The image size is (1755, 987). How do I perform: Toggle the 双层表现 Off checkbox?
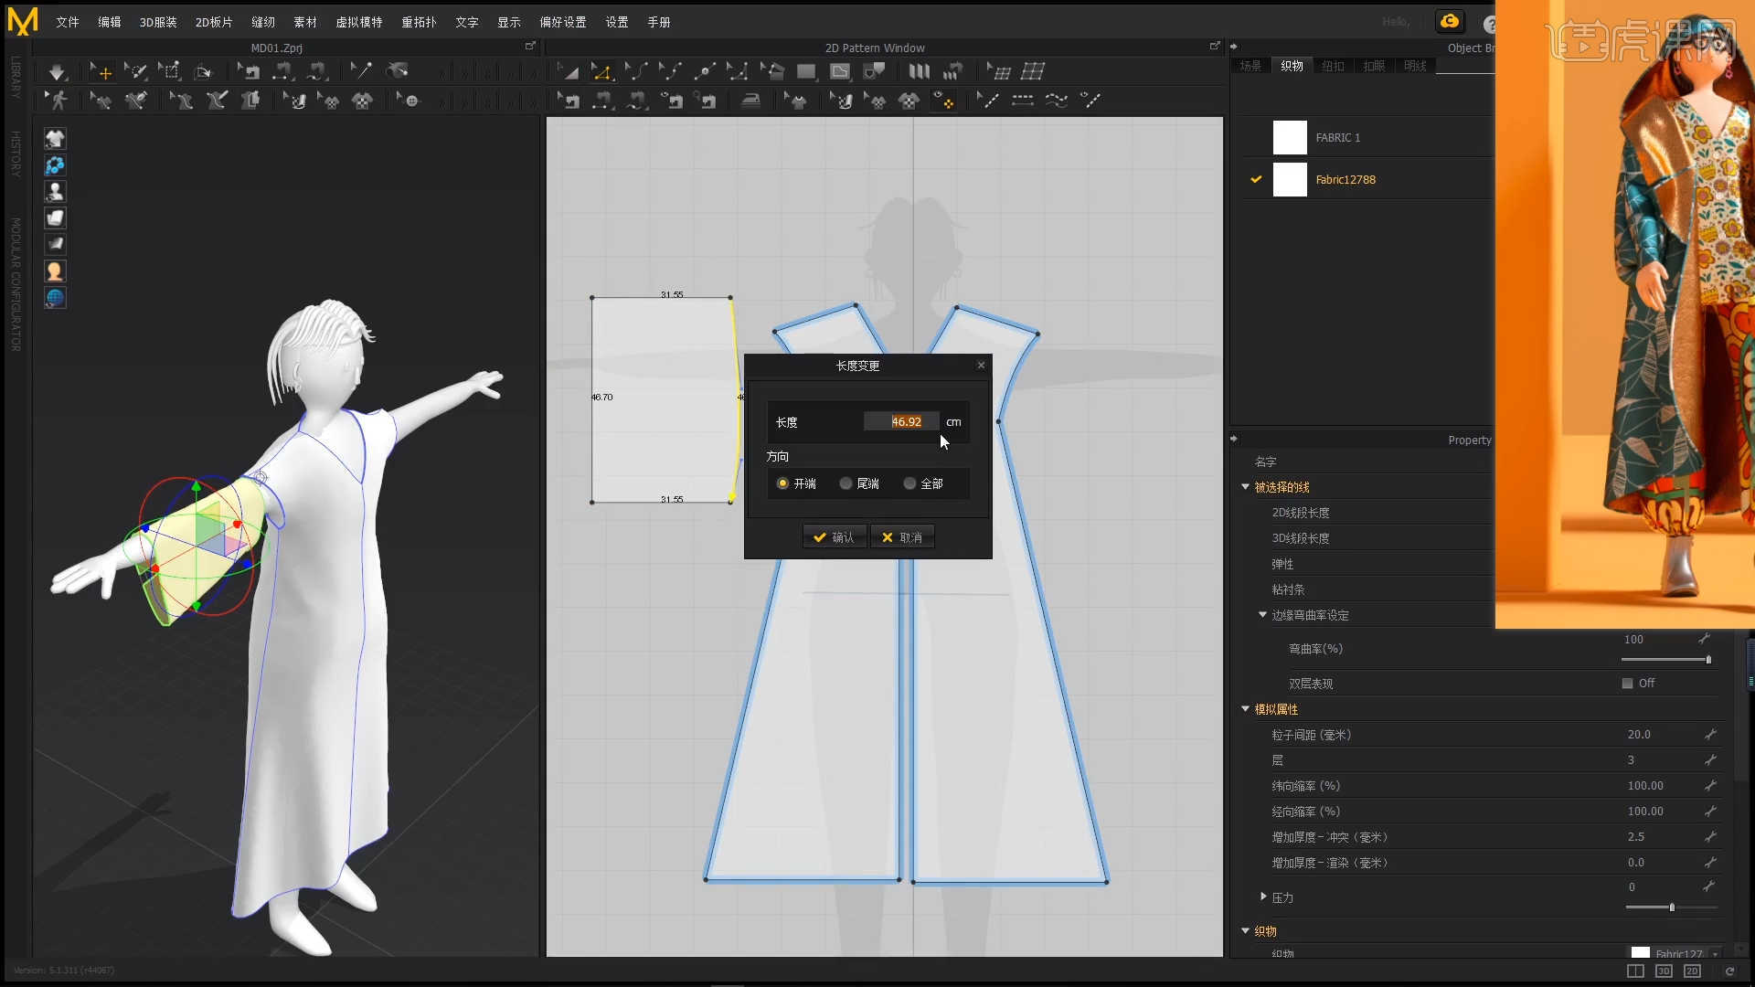(x=1627, y=684)
